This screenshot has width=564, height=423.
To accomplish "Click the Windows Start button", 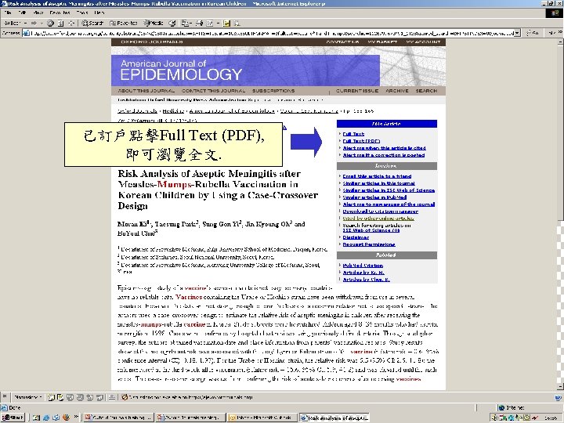I will pyautogui.click(x=13, y=418).
